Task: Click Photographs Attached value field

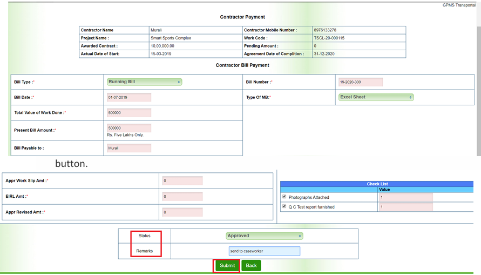Action: (405, 197)
